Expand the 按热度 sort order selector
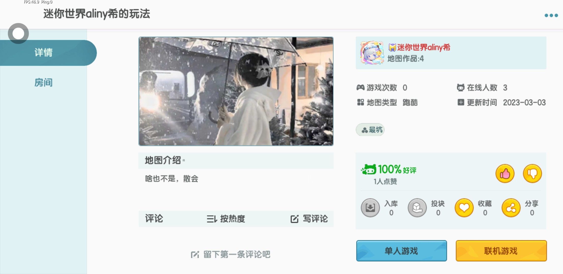This screenshot has width=563, height=274. [226, 219]
